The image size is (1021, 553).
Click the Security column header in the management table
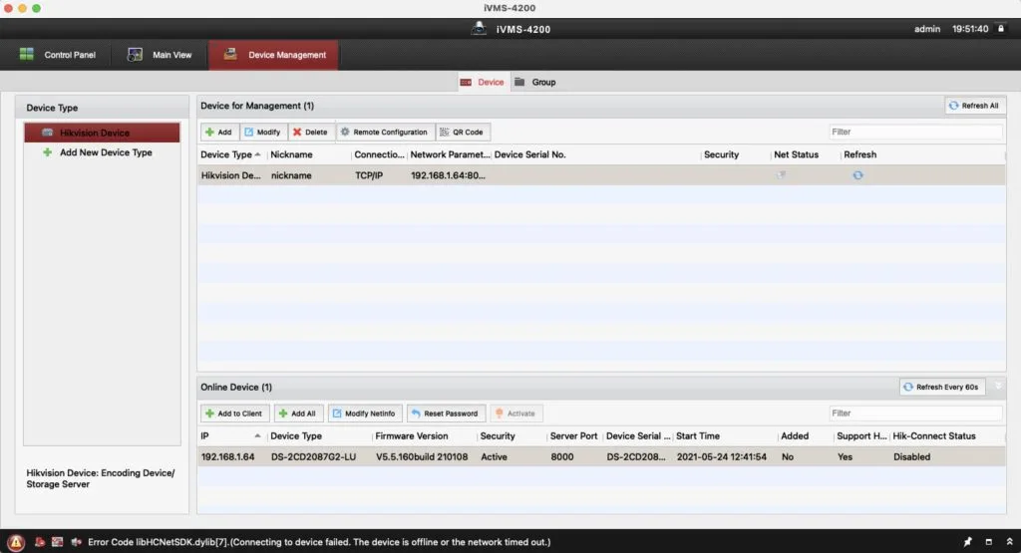pos(721,154)
